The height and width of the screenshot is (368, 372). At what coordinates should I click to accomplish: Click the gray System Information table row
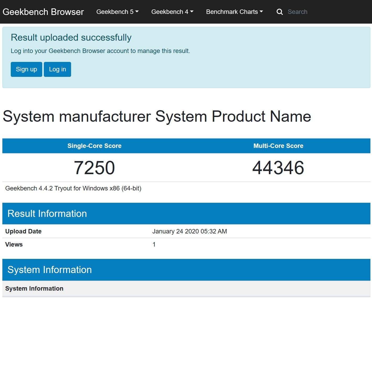(186, 289)
